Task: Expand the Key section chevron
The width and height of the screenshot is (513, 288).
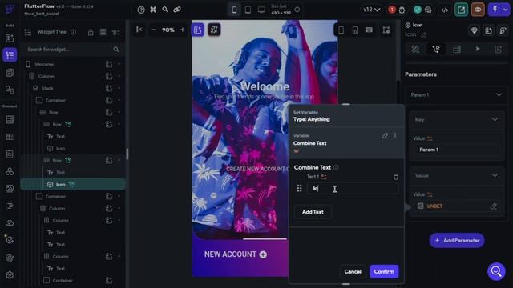Action: tap(495, 119)
